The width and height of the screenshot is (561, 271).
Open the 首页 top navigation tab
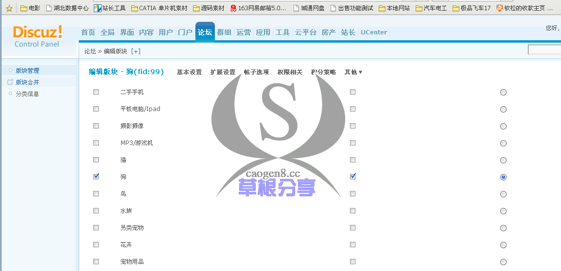pyautogui.click(x=88, y=32)
